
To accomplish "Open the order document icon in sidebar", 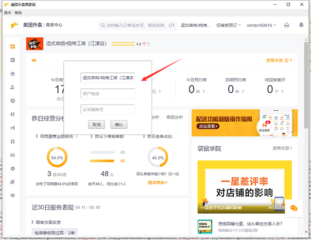I will 13,60.
